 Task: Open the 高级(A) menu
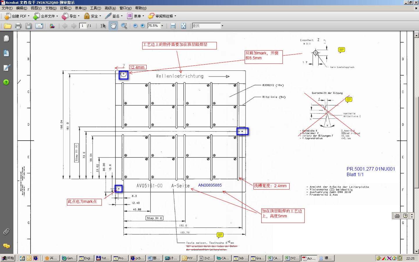pyautogui.click(x=110, y=8)
